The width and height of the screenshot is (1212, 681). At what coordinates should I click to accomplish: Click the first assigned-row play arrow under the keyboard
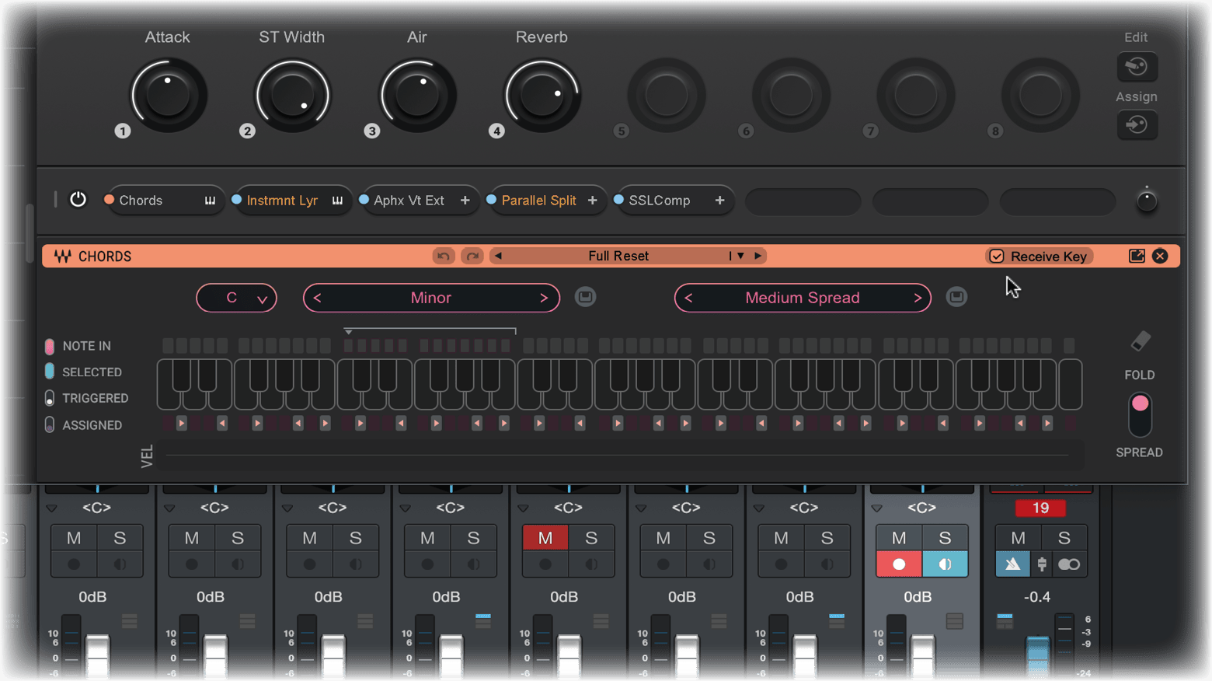[181, 424]
